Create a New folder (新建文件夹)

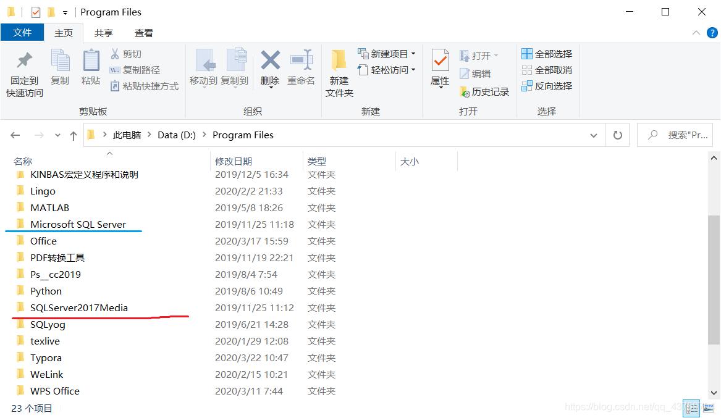coord(339,73)
